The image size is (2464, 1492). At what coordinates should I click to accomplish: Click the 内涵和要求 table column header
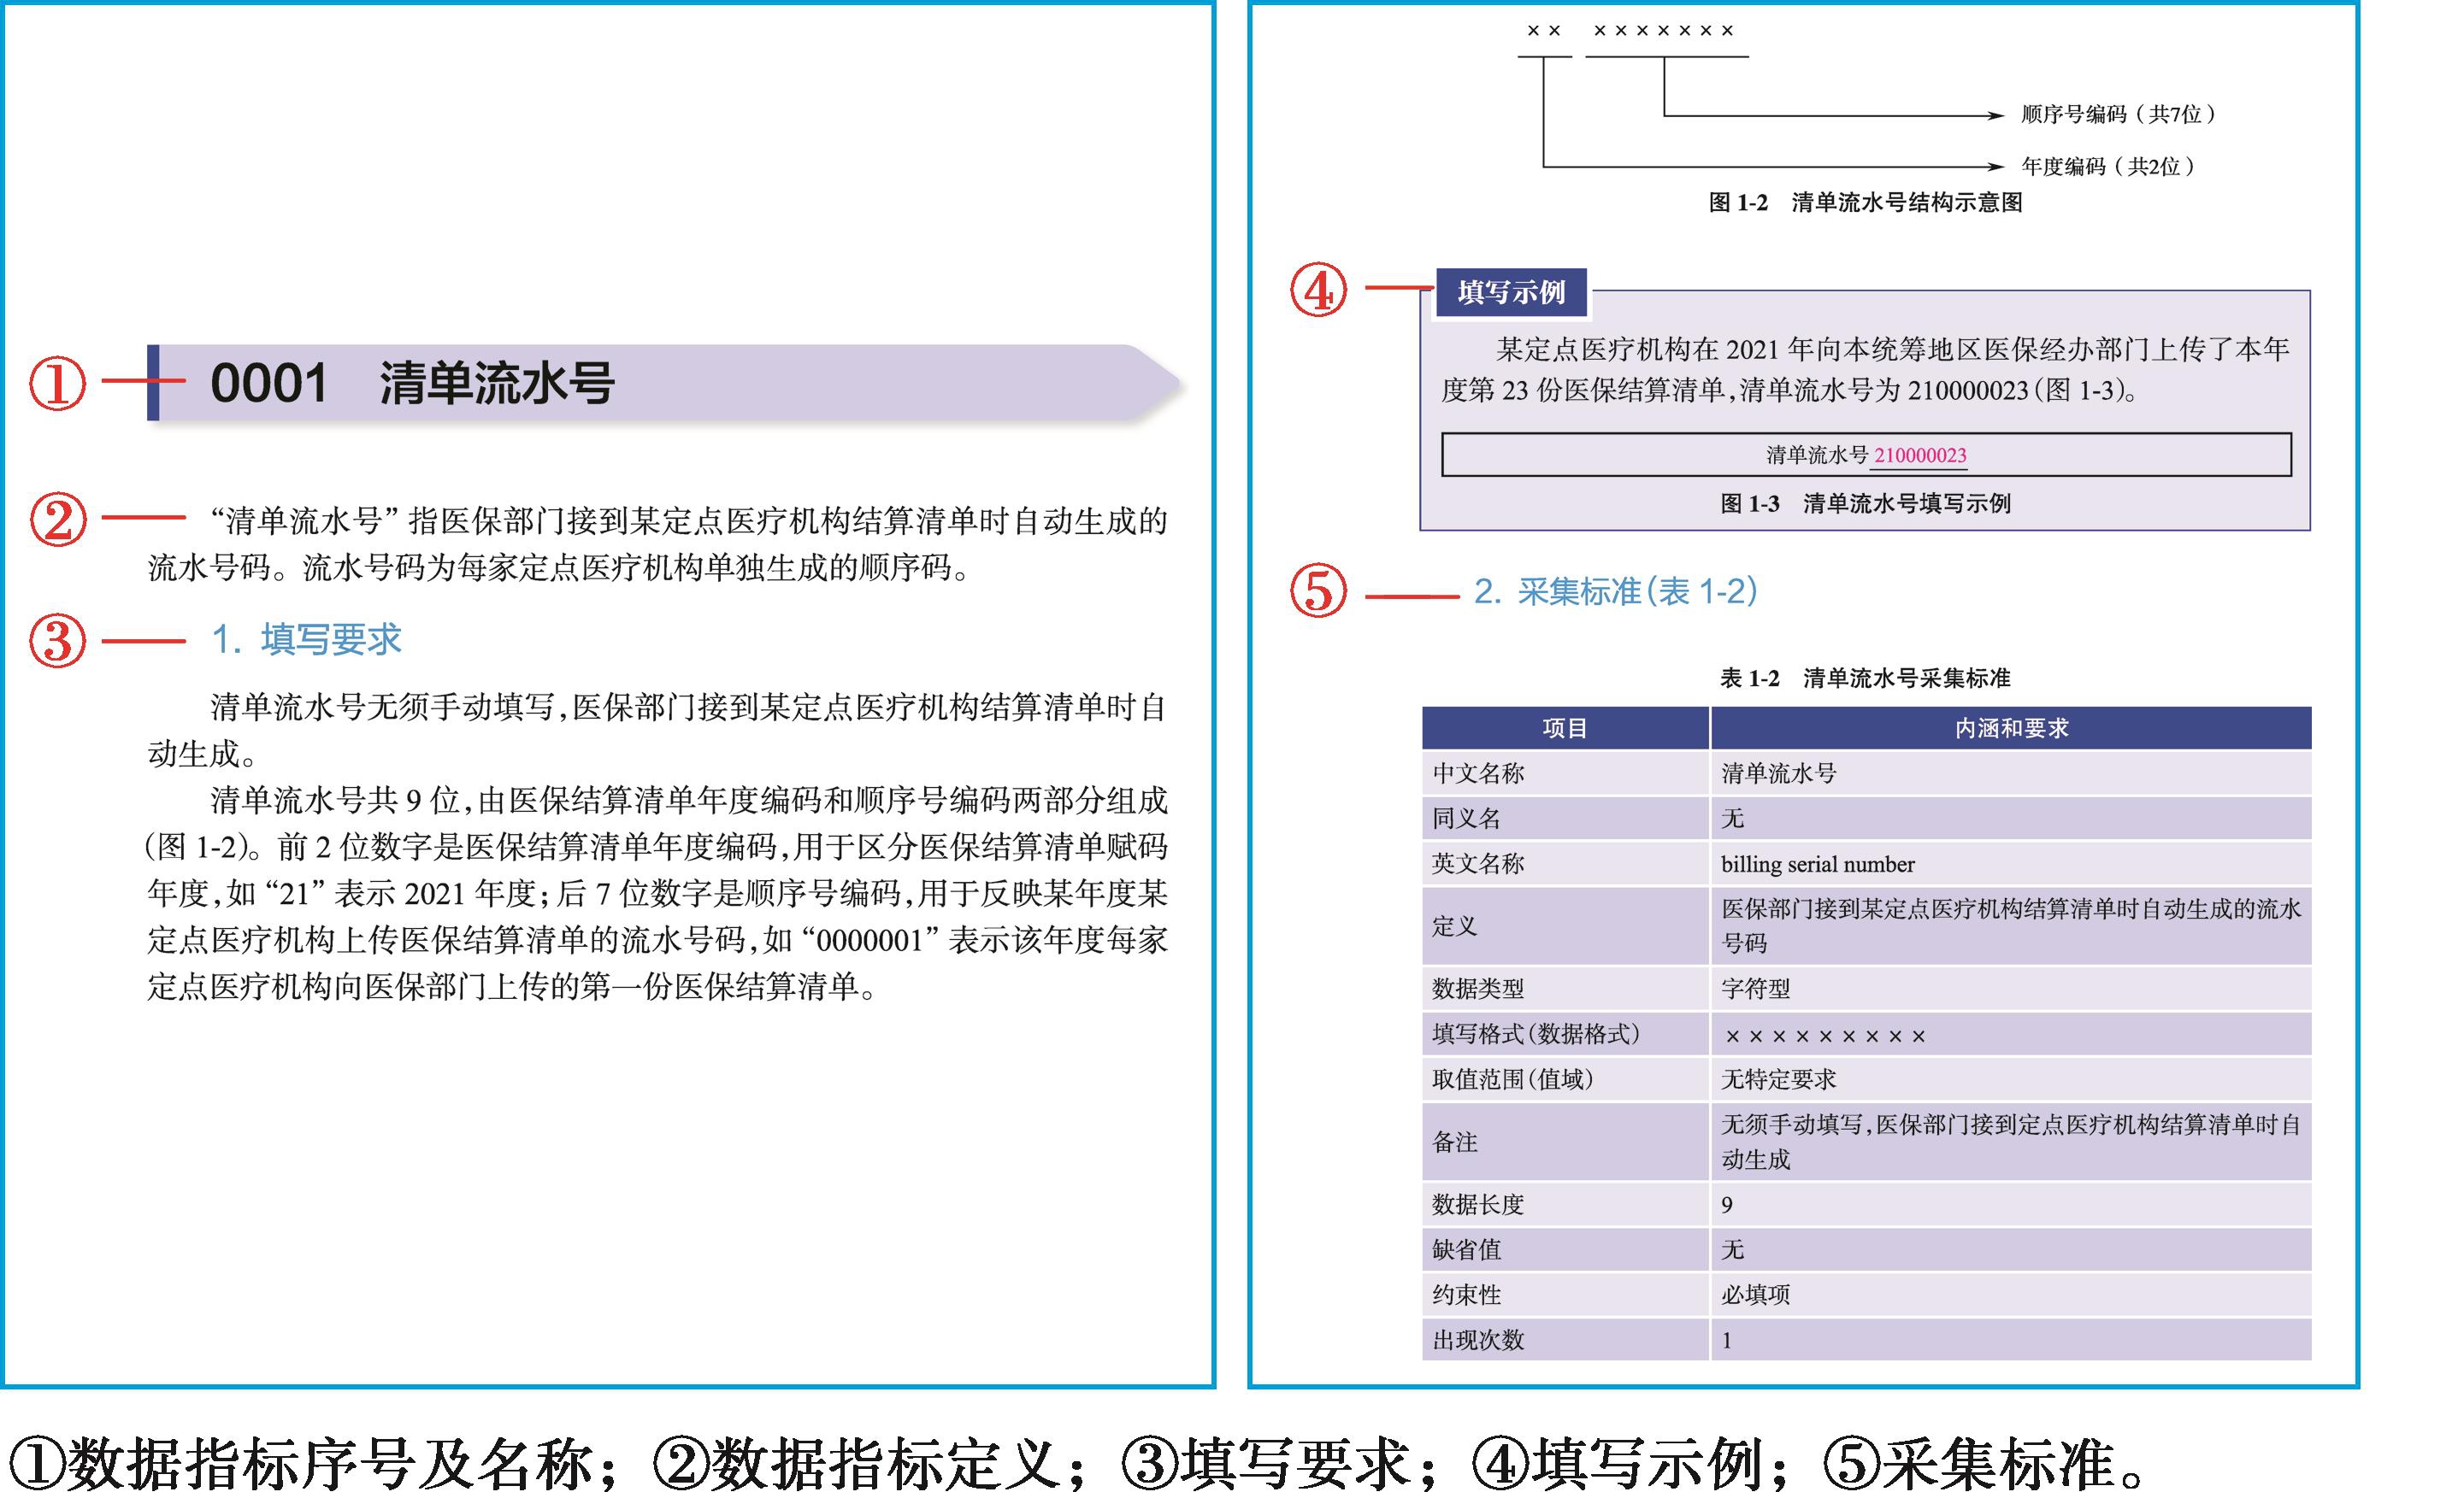(x=2011, y=729)
